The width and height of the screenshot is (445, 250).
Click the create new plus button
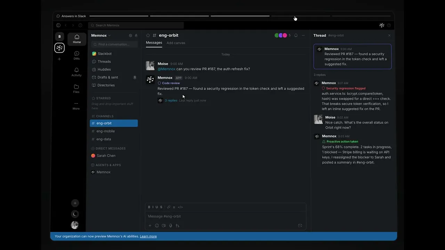pyautogui.click(x=75, y=203)
